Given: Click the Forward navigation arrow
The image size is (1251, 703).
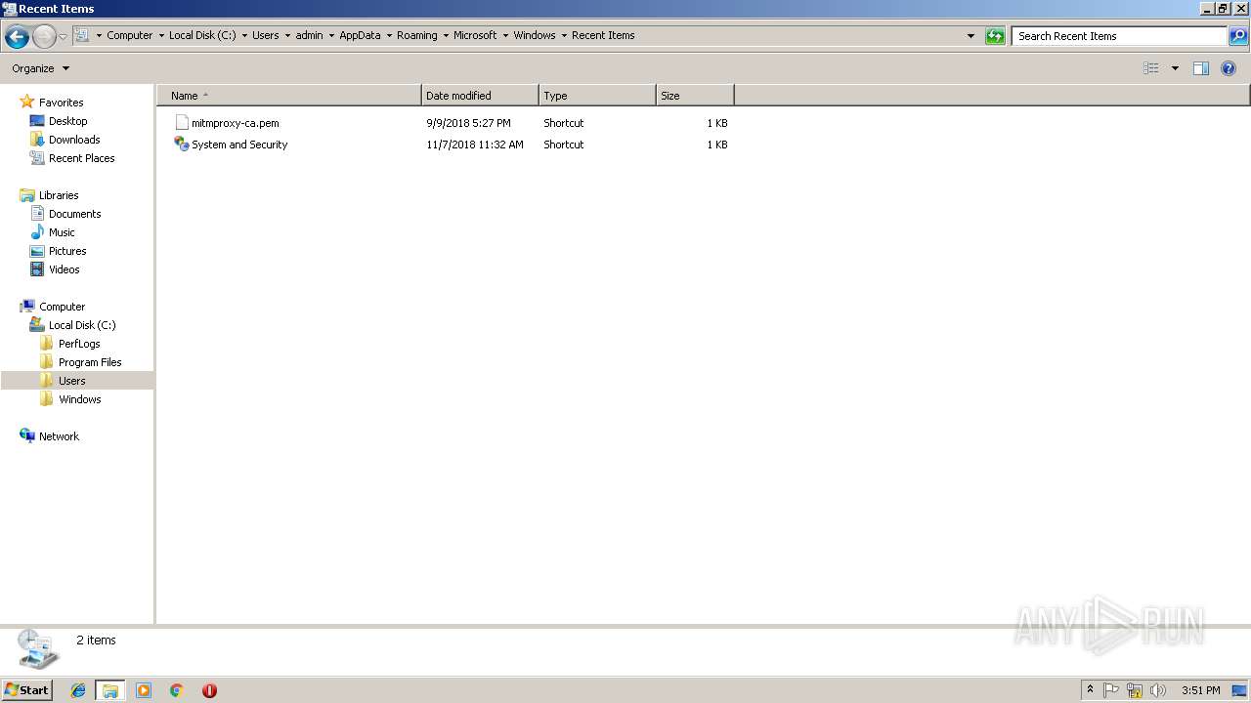Looking at the screenshot, I should click(44, 37).
